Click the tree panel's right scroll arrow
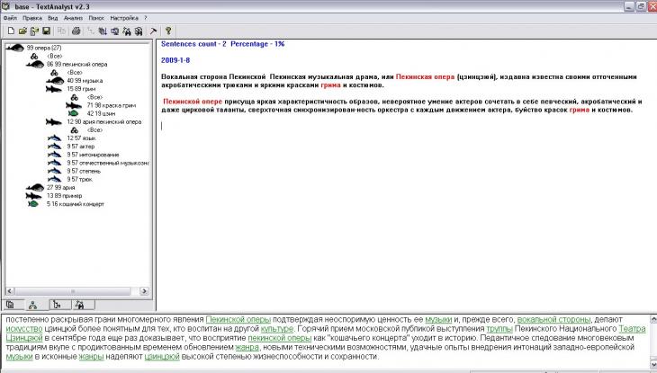The height and width of the screenshot is (373, 657). pyautogui.click(x=144, y=291)
